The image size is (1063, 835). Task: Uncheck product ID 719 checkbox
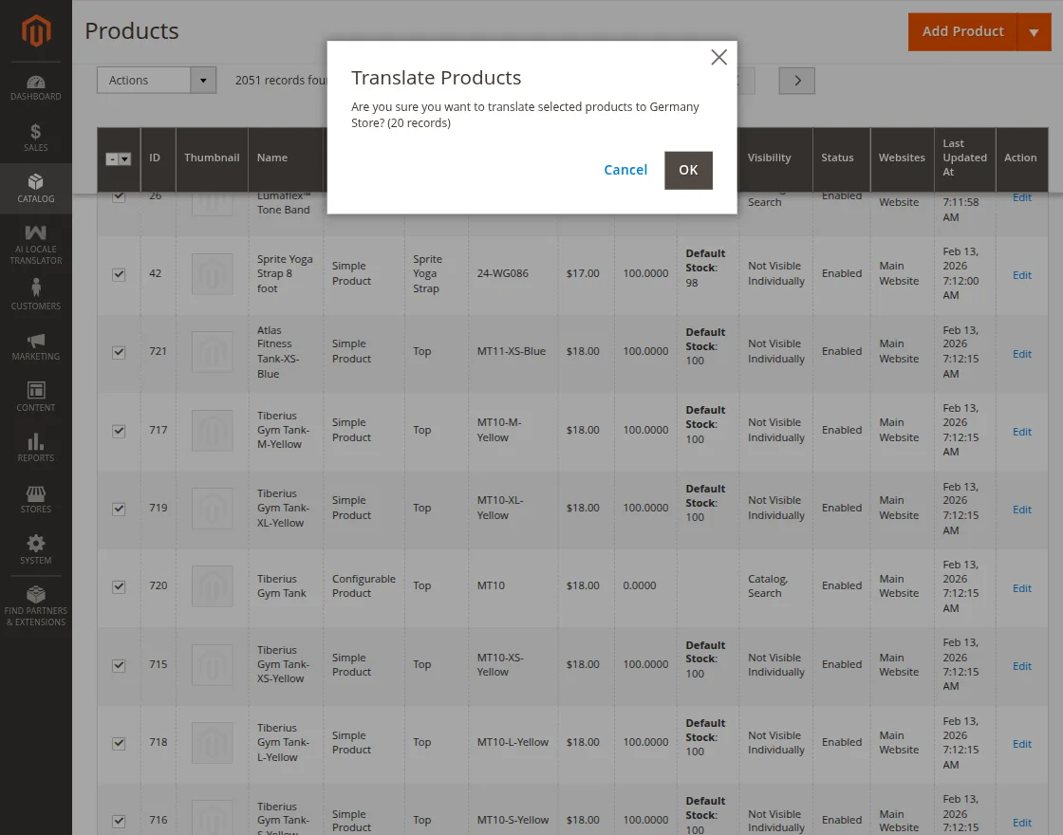coord(119,509)
